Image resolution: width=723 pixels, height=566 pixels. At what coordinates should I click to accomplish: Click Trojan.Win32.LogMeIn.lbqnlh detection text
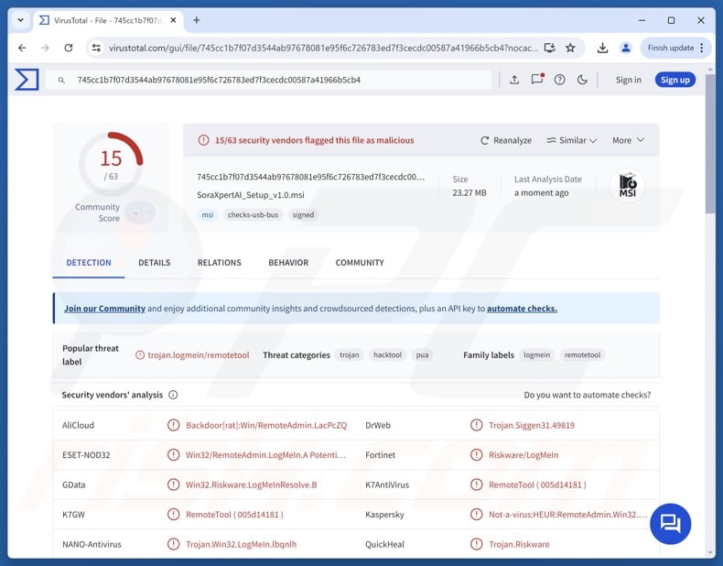coord(242,544)
